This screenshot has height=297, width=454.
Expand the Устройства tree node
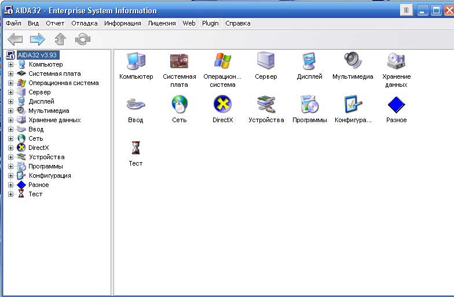point(10,157)
